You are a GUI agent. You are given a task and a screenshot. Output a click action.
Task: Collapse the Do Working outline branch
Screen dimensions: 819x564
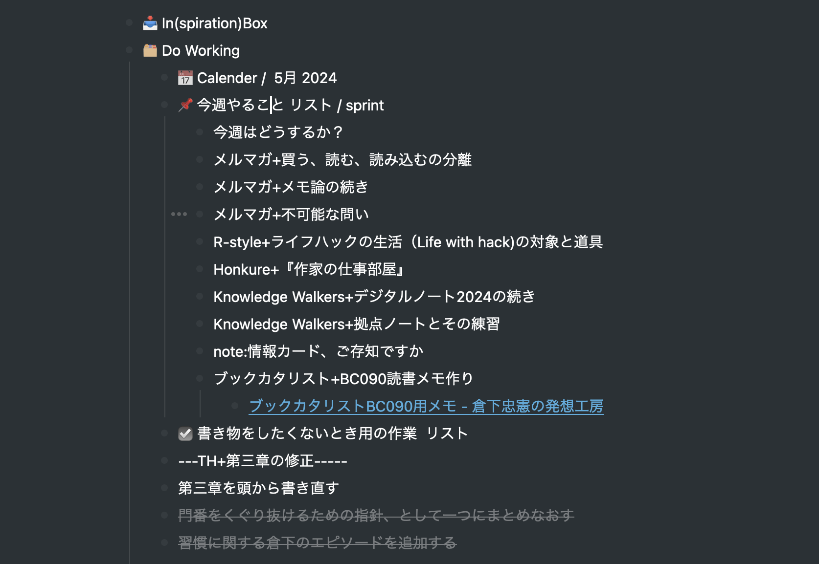[129, 49]
